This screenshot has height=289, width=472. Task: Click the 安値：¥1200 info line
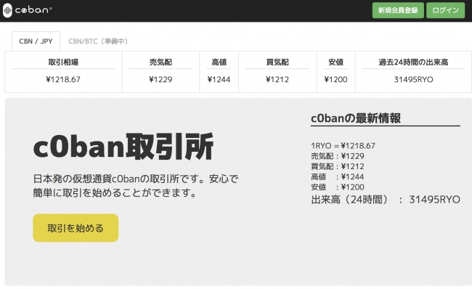[x=338, y=187]
